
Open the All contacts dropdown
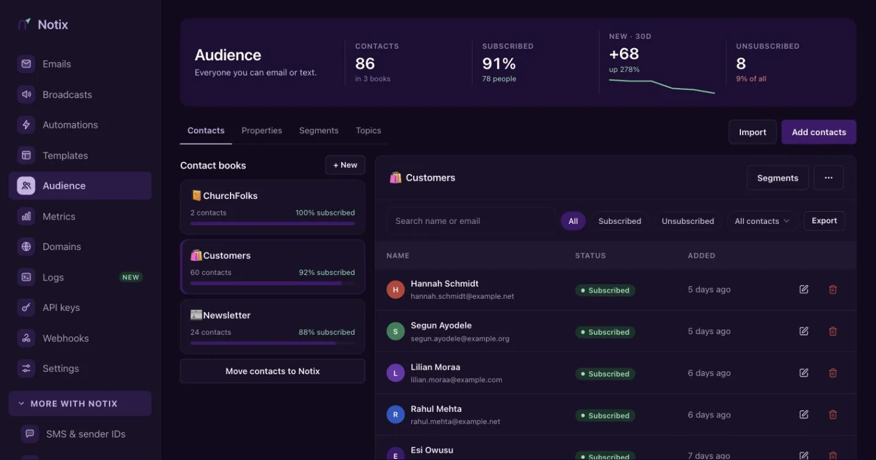click(x=762, y=221)
